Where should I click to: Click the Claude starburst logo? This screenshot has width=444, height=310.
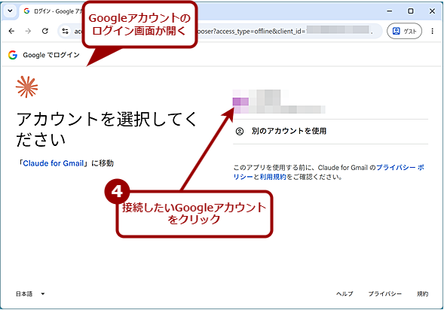26,87
